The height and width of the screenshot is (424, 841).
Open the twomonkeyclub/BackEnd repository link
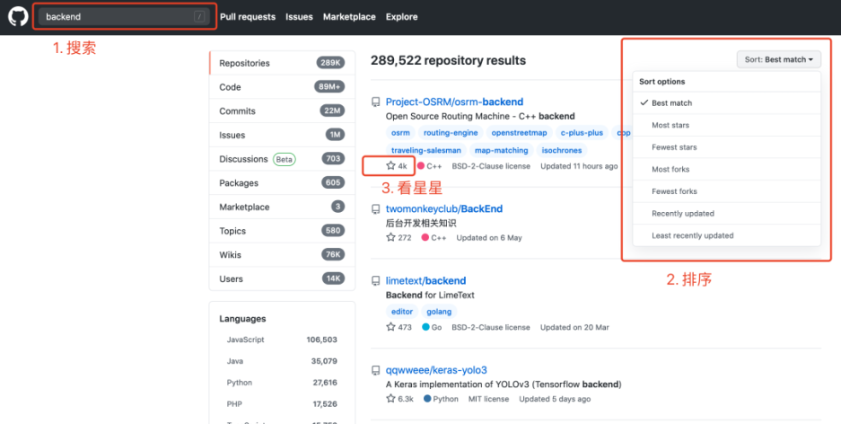pyautogui.click(x=444, y=208)
